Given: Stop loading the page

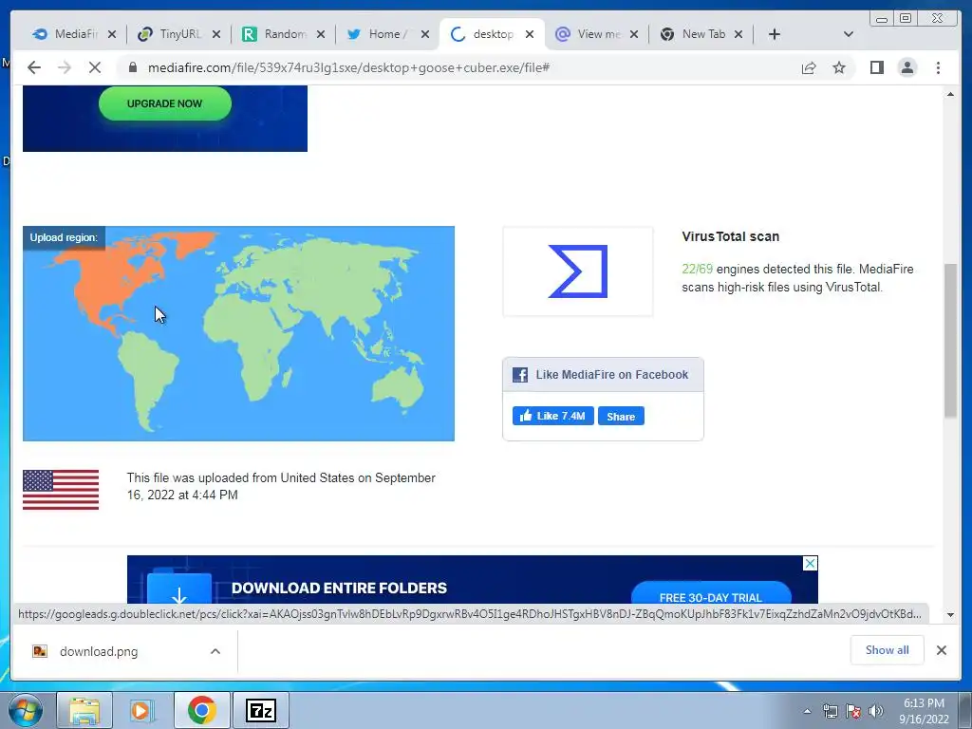Looking at the screenshot, I should point(95,67).
